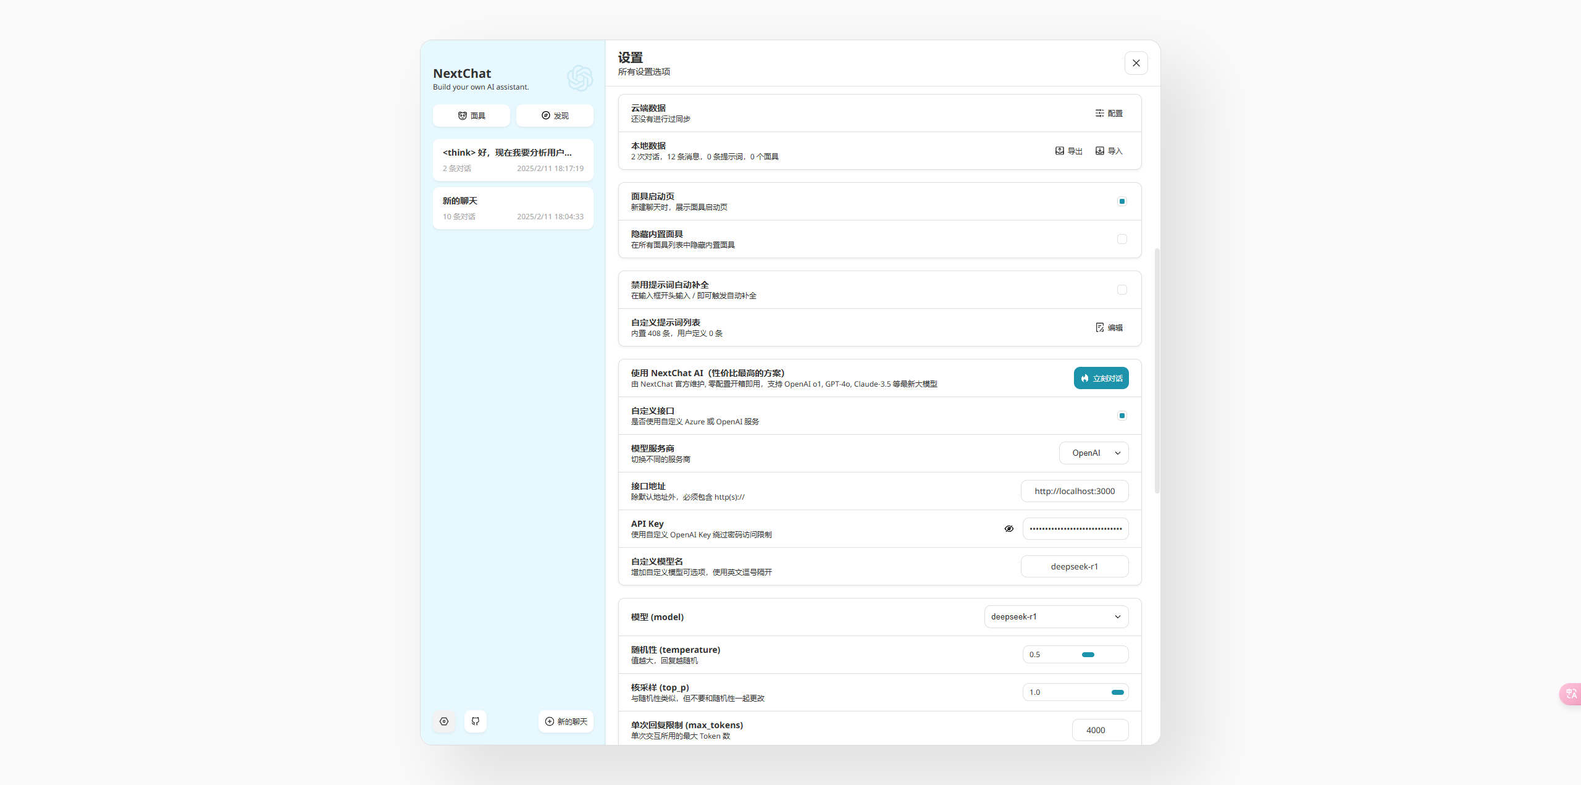Click the 设置 title heading
The width and height of the screenshot is (1581, 785).
click(x=631, y=57)
